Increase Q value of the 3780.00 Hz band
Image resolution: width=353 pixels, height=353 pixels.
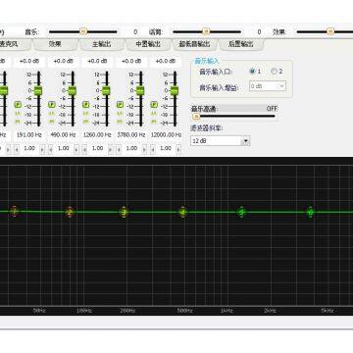tap(144, 150)
